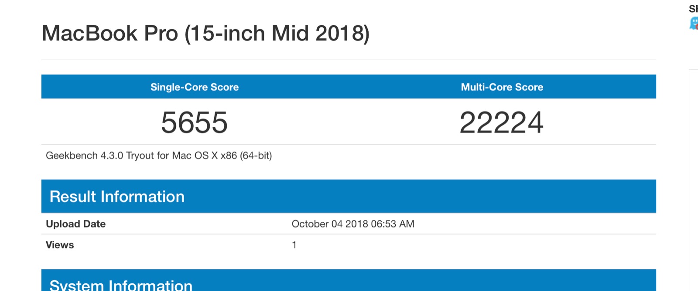Select the 5655 single-core score value
Viewport: 698px width, 291px height.
point(195,122)
